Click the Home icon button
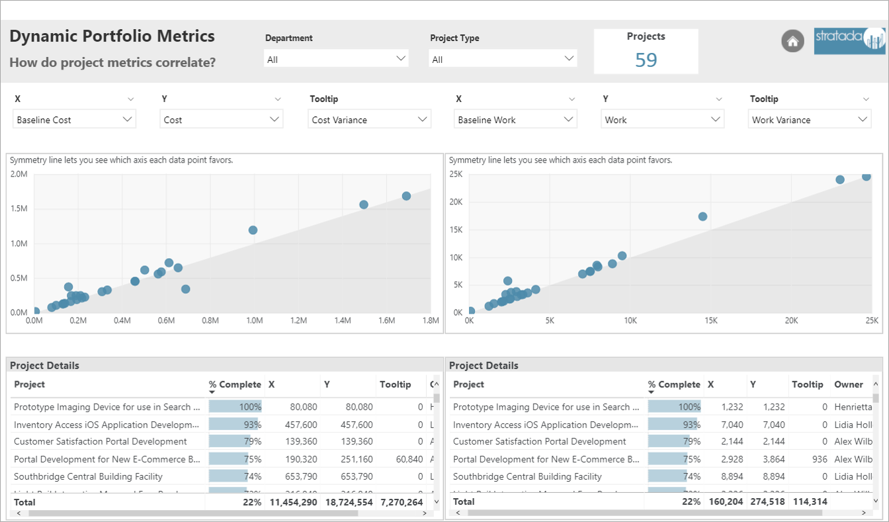This screenshot has height=522, width=889. point(792,41)
